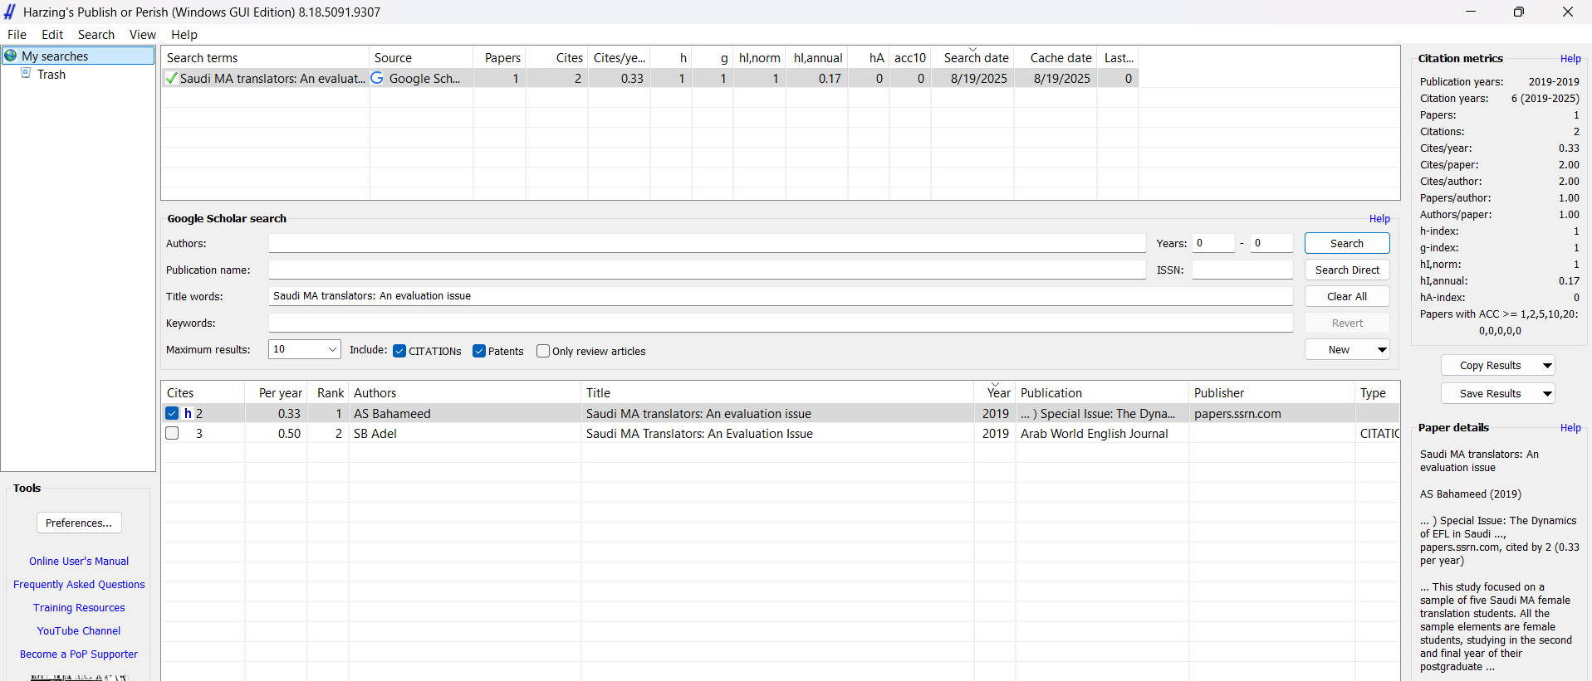Screen dimensions: 1592x681
Task: Click the Google Scholar source icon in search row
Action: click(x=377, y=78)
